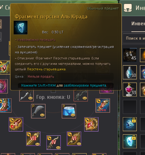Click the inventory search field
This screenshot has width=145, height=155.
point(134,38)
